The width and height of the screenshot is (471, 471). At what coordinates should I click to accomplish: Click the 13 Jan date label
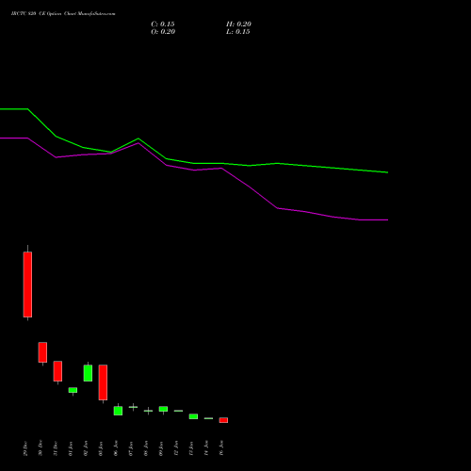191,448
